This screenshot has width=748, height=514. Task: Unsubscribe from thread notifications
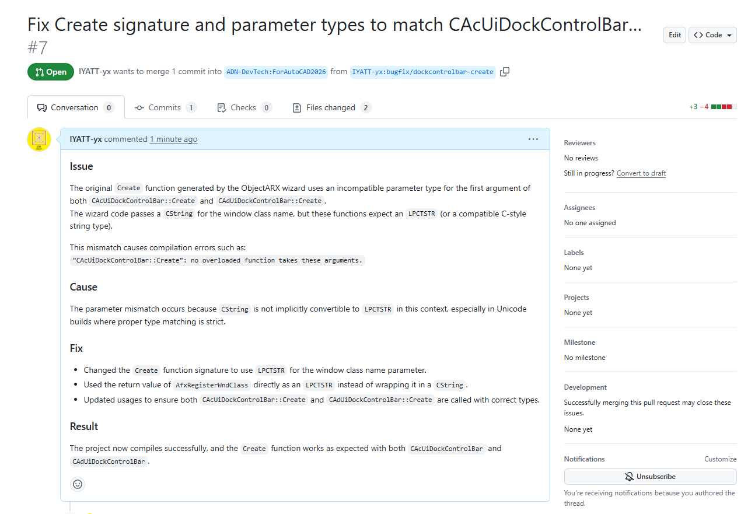[650, 477]
